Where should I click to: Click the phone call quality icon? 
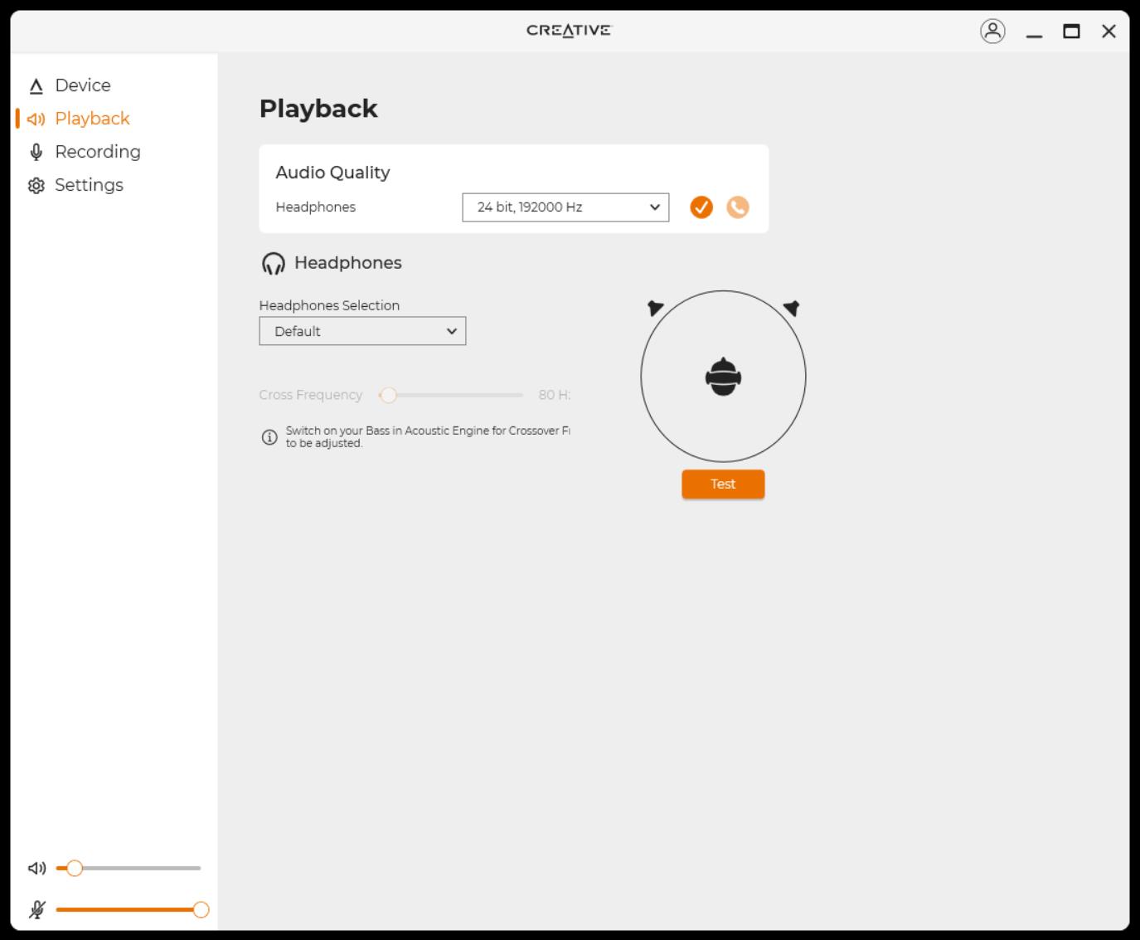tap(737, 207)
